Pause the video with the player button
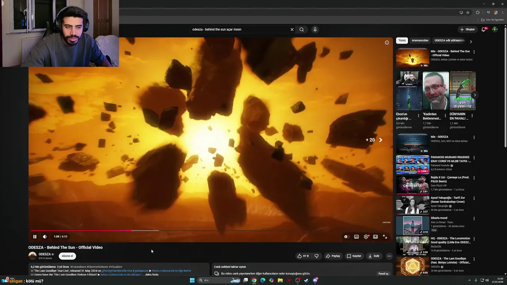Screen dimensions: 507x285 point(34,237)
